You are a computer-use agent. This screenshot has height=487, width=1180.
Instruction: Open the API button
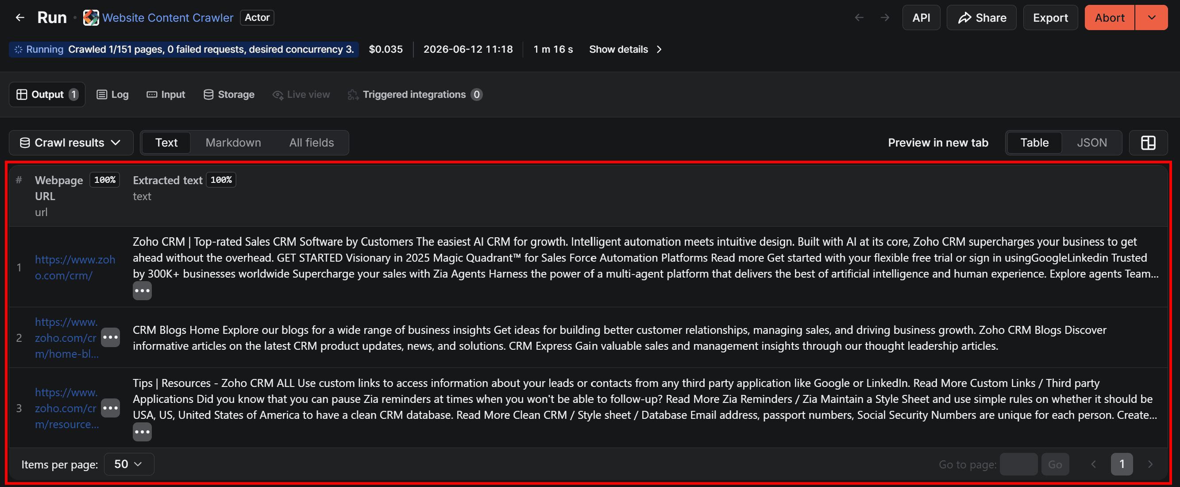pyautogui.click(x=921, y=17)
